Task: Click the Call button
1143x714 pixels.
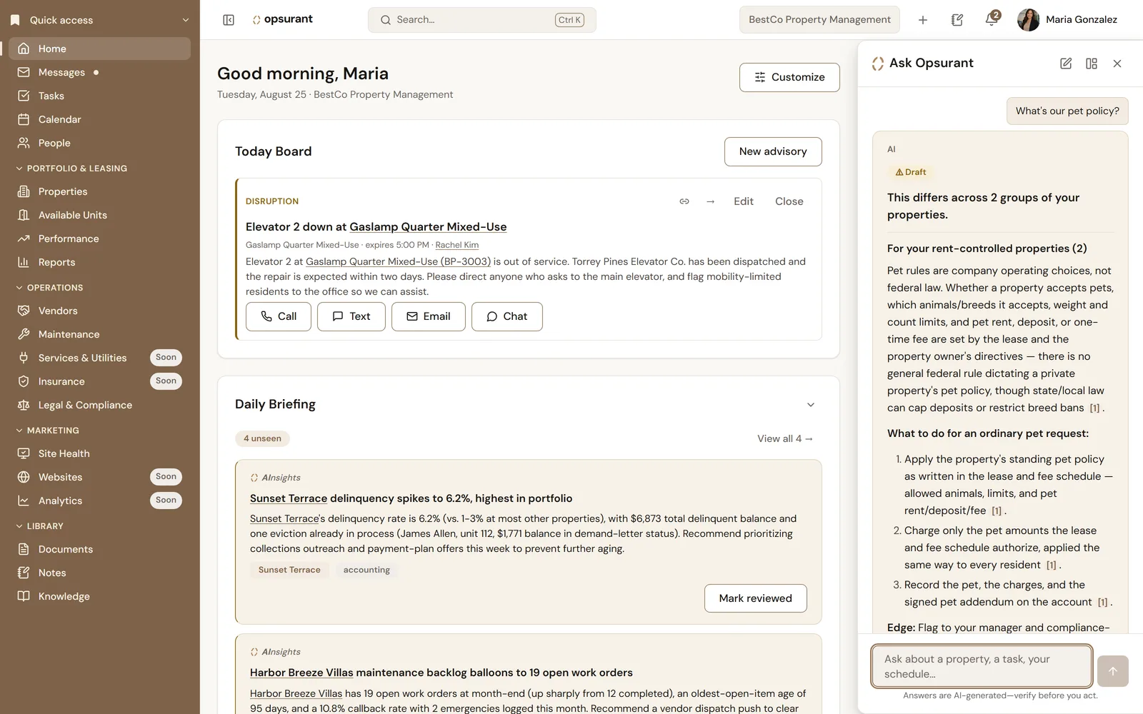Action: [279, 316]
